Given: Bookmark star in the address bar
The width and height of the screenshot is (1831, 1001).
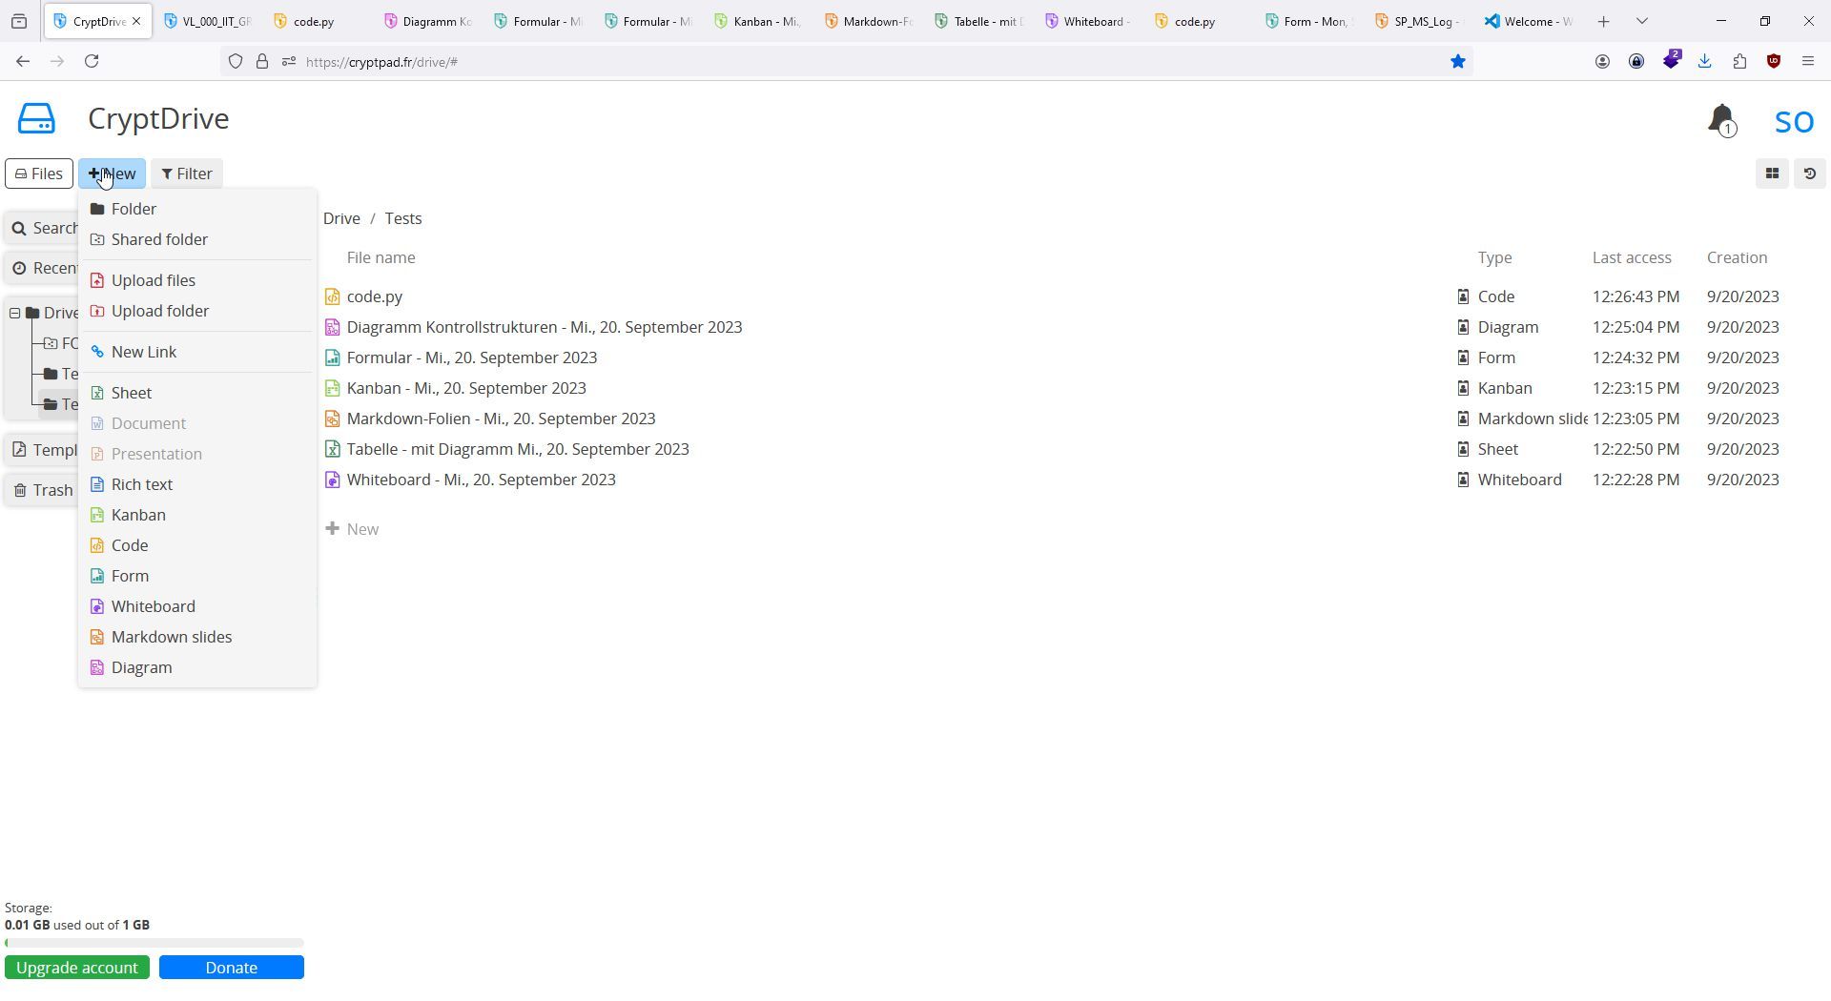Looking at the screenshot, I should [x=1457, y=61].
